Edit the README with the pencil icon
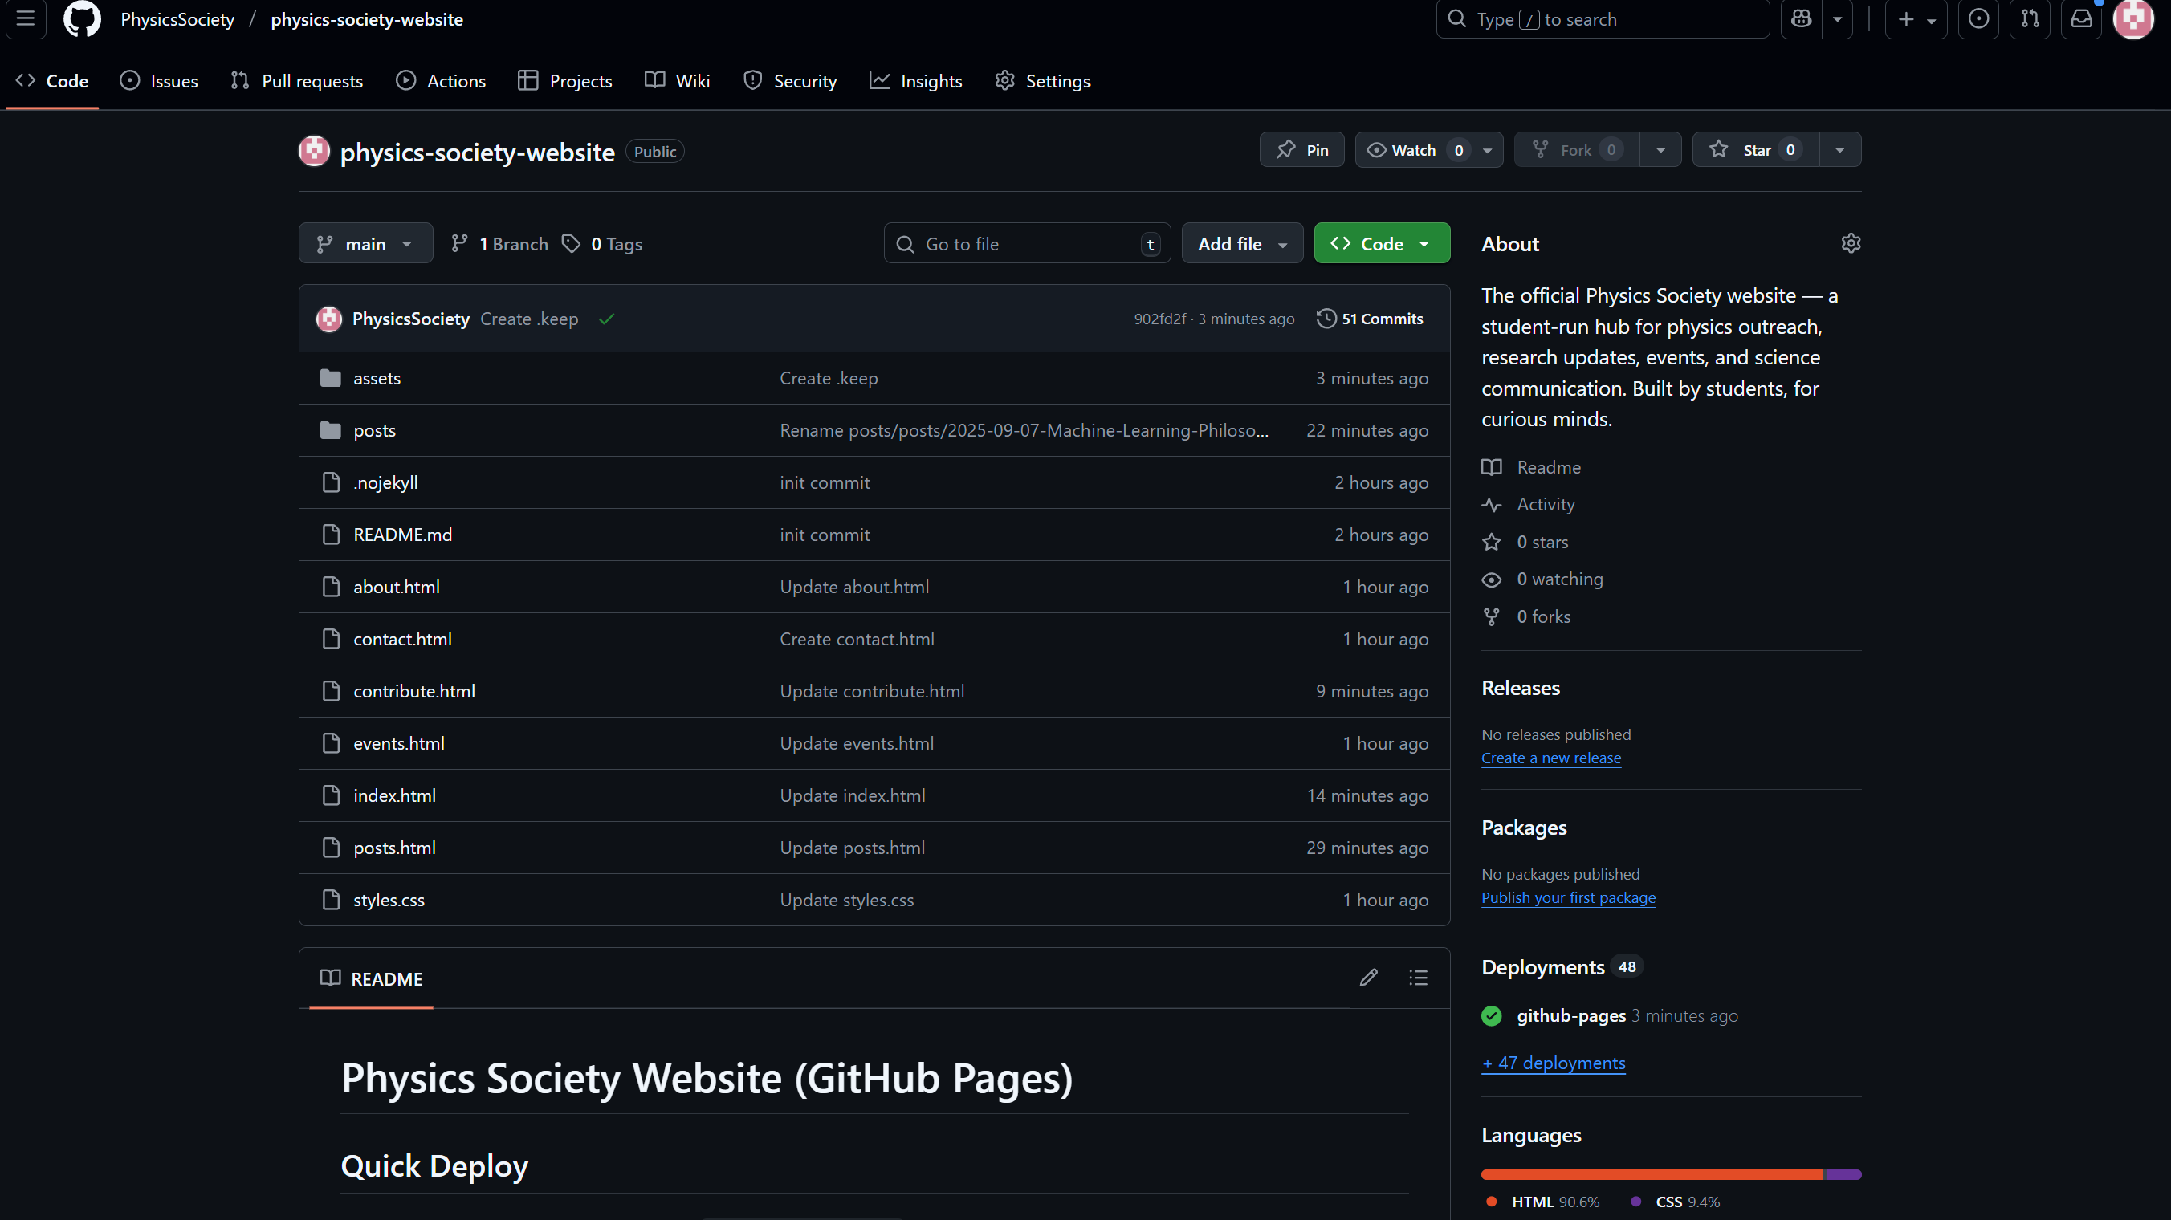This screenshot has width=2171, height=1220. [1369, 978]
